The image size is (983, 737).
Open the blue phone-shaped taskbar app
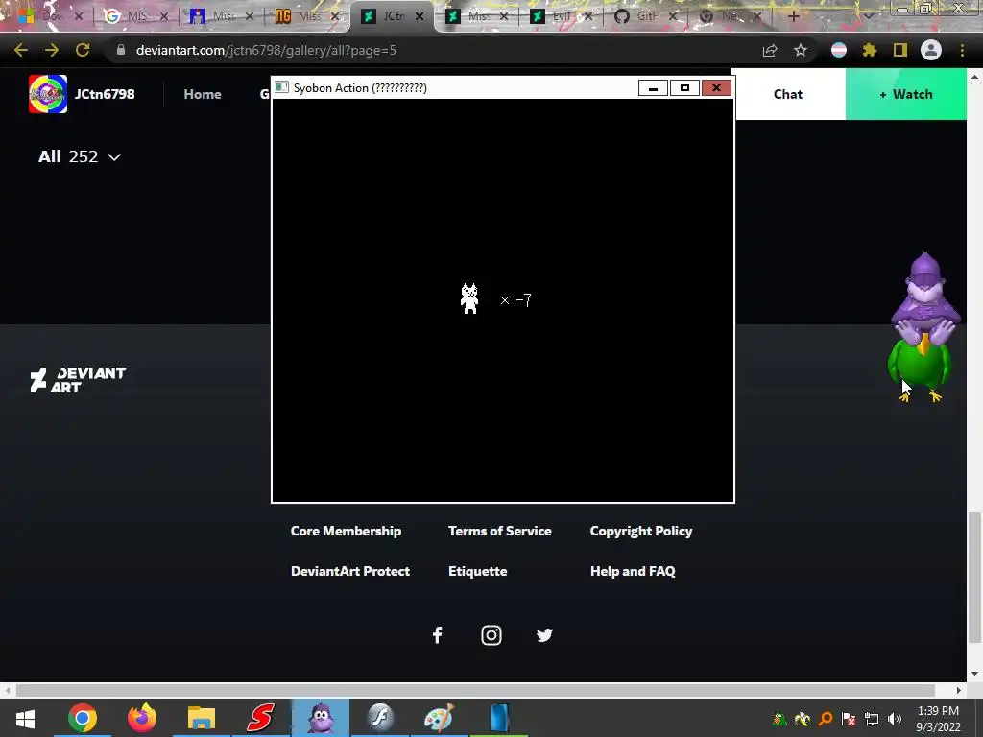499,718
